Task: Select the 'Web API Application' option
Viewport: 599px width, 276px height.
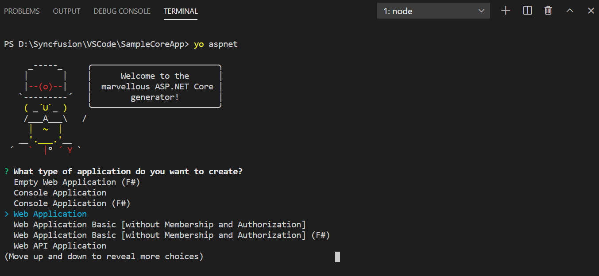Action: tap(59, 245)
